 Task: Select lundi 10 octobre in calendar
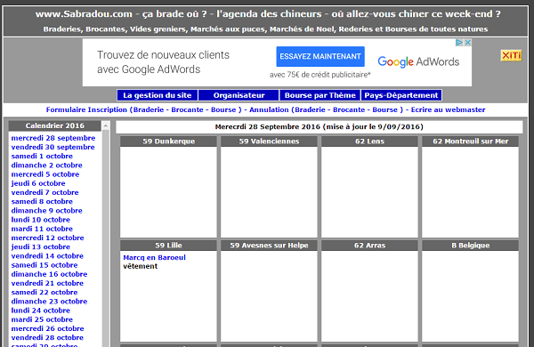point(41,220)
